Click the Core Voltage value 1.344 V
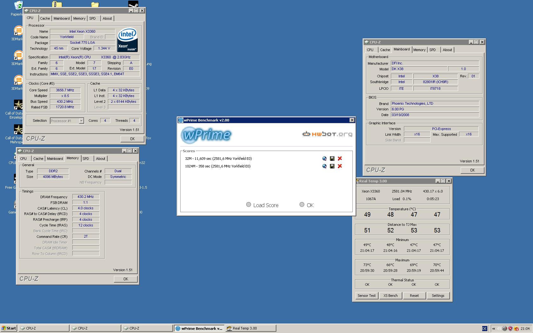 coord(104,49)
